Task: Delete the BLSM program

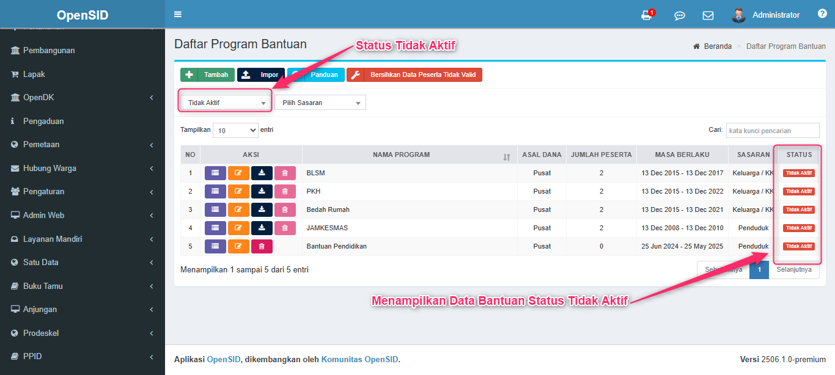Action: click(285, 173)
